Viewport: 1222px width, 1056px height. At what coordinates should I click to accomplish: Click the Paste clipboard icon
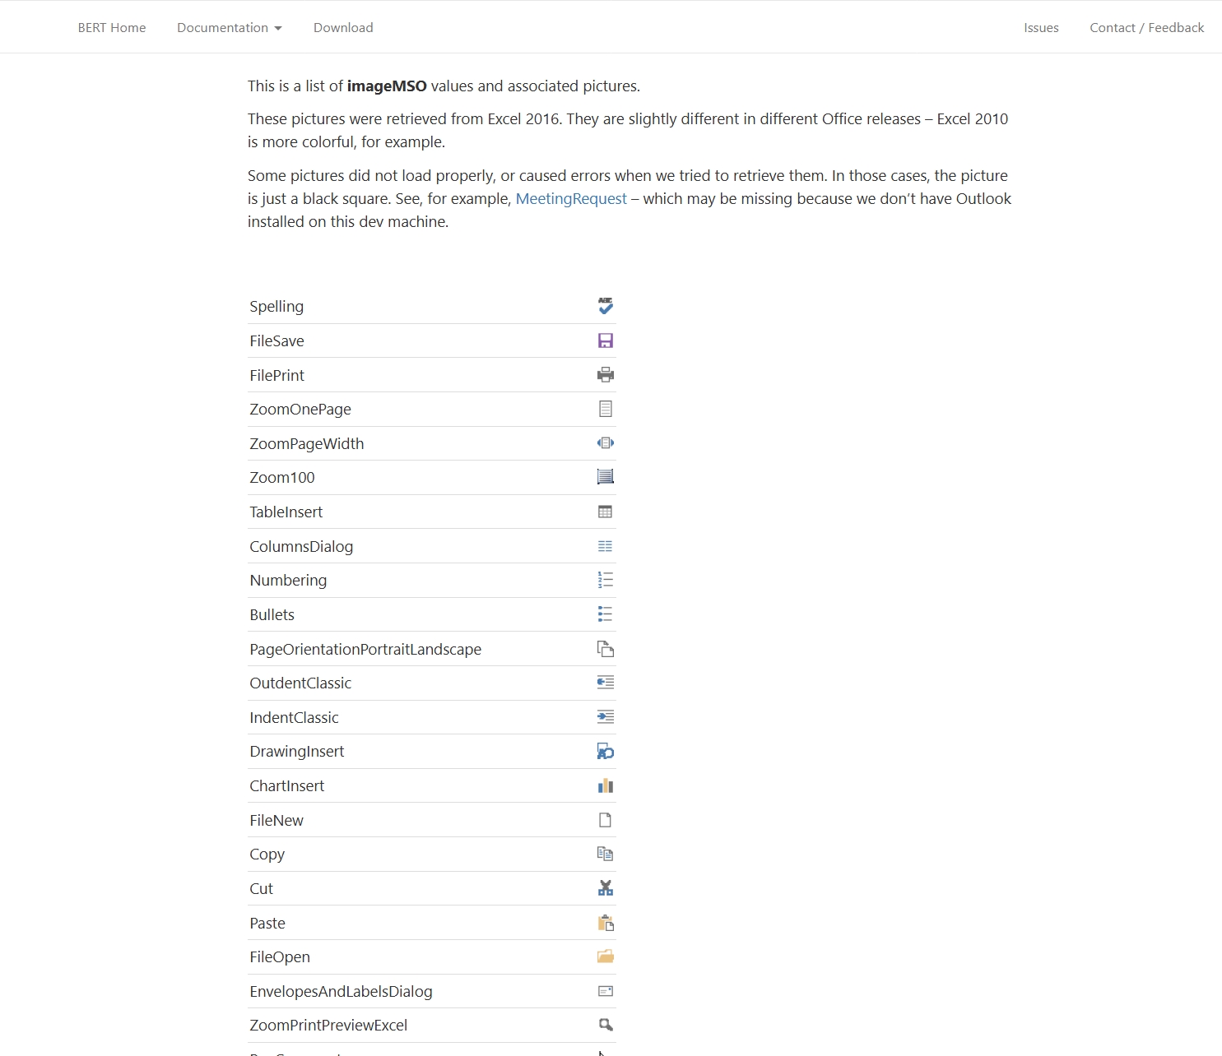click(x=606, y=923)
